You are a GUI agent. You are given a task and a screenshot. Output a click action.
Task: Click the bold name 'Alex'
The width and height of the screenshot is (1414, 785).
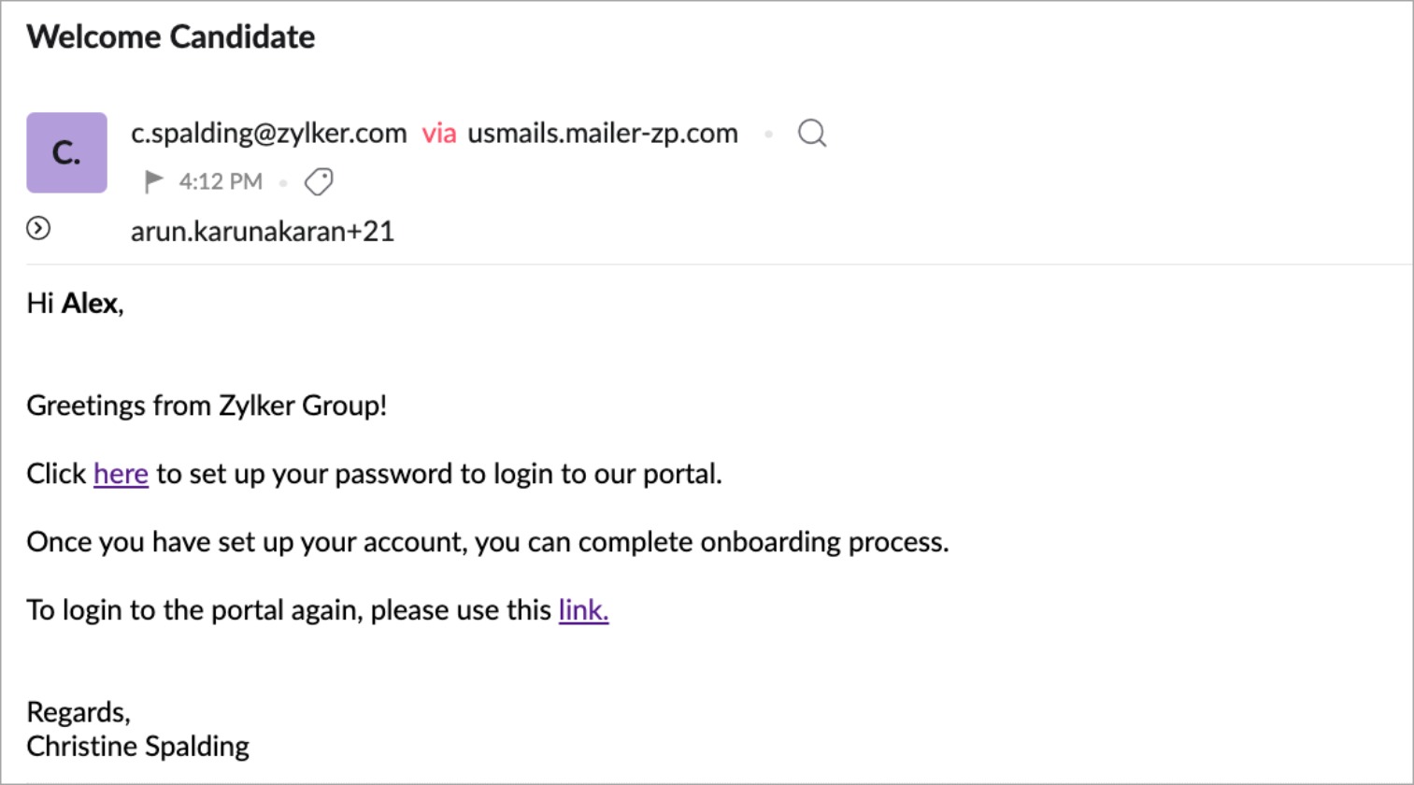90,304
